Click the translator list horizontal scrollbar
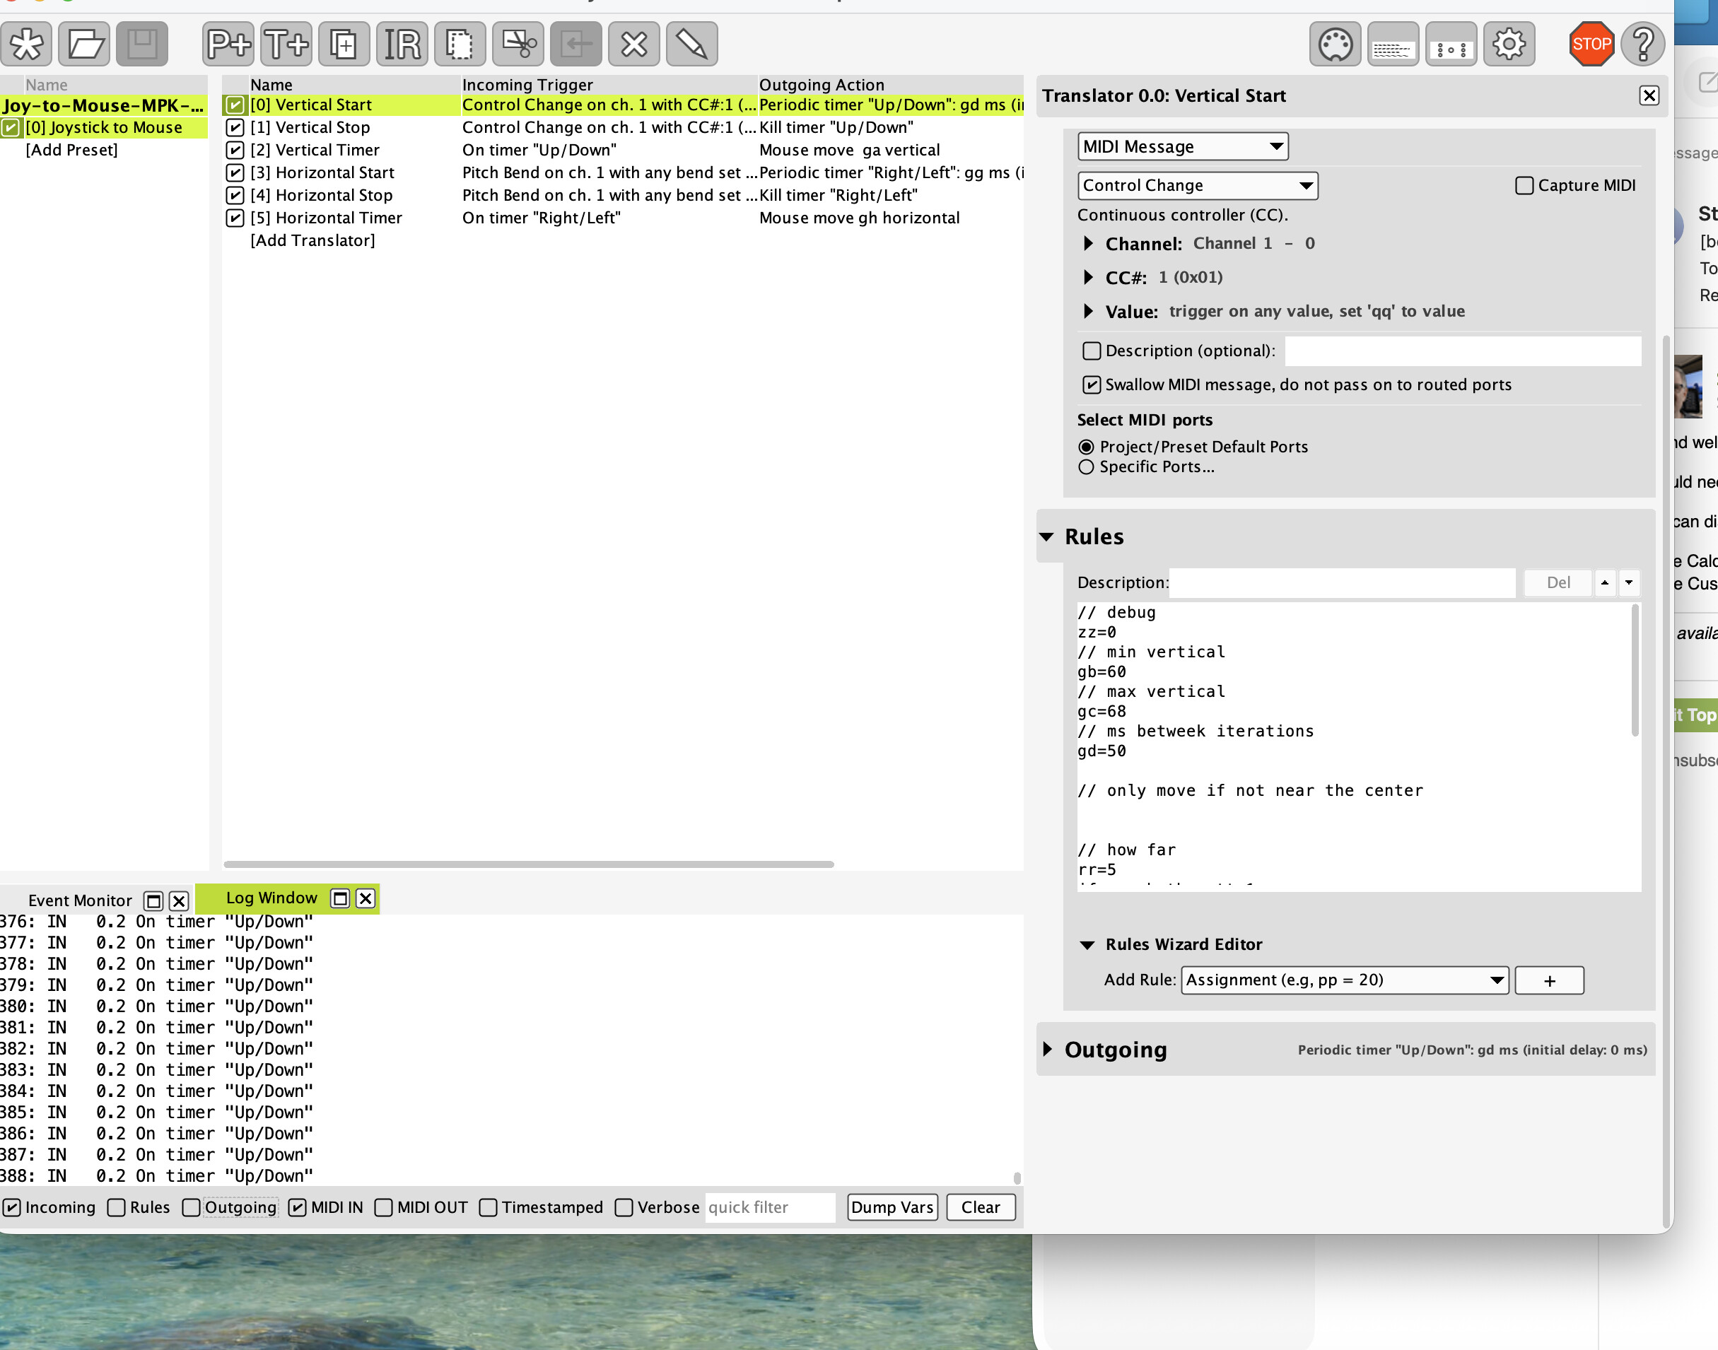The width and height of the screenshot is (1718, 1350). tap(528, 864)
